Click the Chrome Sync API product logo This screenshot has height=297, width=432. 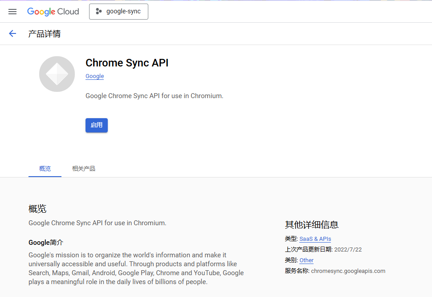(57, 74)
